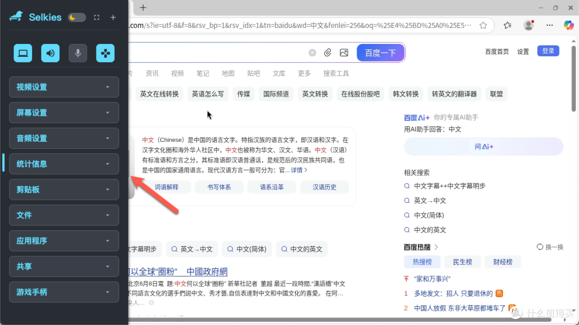
Task: Select the display settings icon in Selkies toolbar
Action: coord(23,53)
